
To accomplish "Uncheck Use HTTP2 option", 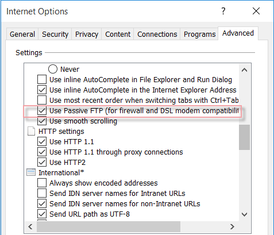I will click(x=42, y=163).
